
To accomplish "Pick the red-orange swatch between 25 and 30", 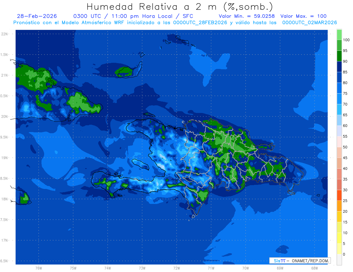I will [x=339, y=195].
